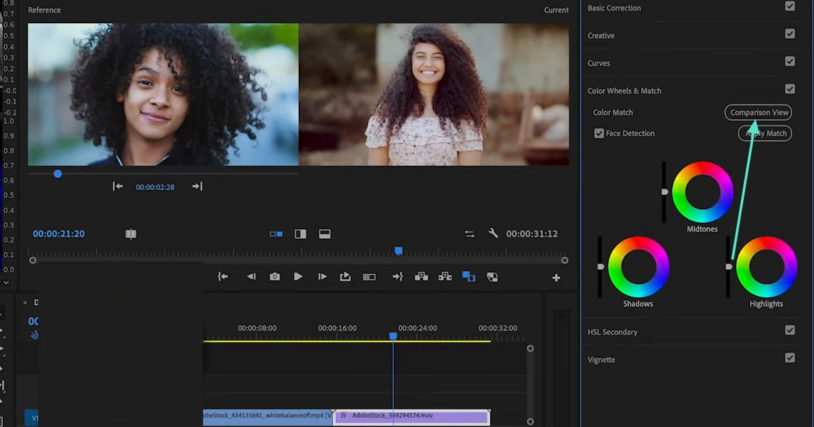
Task: Select the AdobeStock_389294574.mov clip in timeline
Action: [411, 416]
